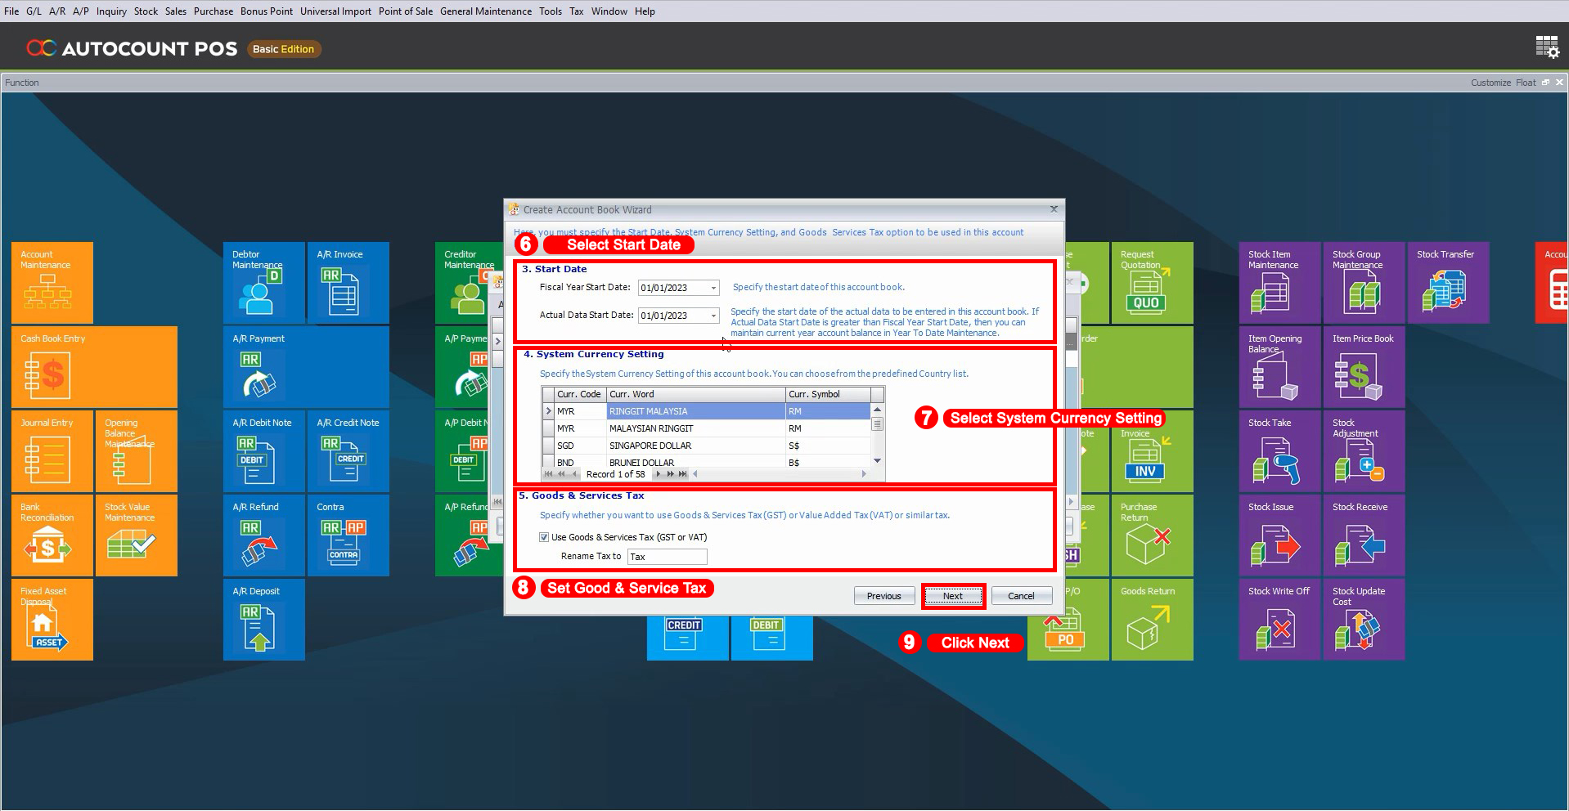Click Next button in wizard
Image resolution: width=1569 pixels, height=811 pixels.
click(x=953, y=596)
